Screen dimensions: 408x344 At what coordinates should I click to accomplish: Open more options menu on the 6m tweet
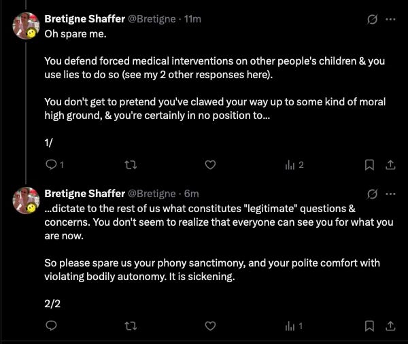tap(390, 194)
